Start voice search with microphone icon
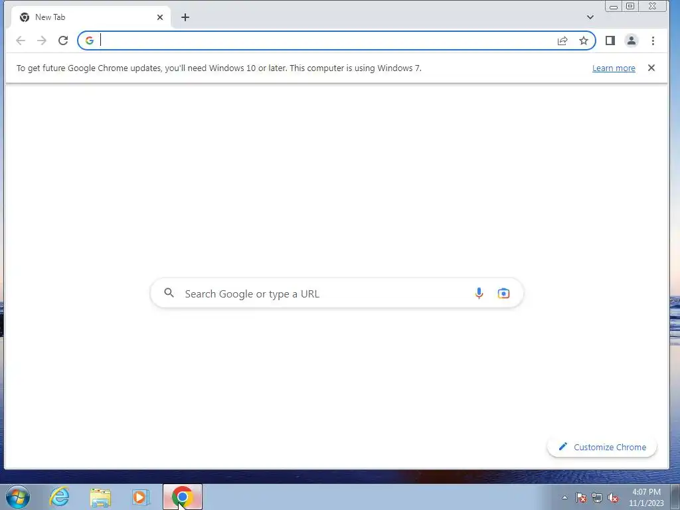This screenshot has height=510, width=680. click(479, 294)
